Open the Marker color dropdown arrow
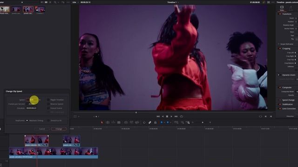This screenshot has width=298, height=167. click(170, 122)
